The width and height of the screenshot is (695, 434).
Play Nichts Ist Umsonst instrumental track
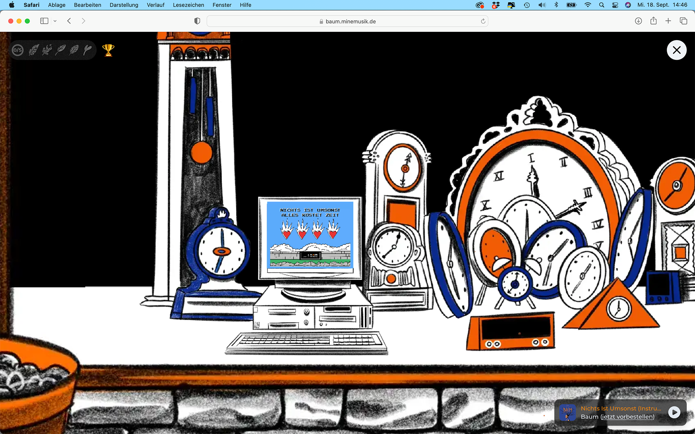click(x=674, y=412)
